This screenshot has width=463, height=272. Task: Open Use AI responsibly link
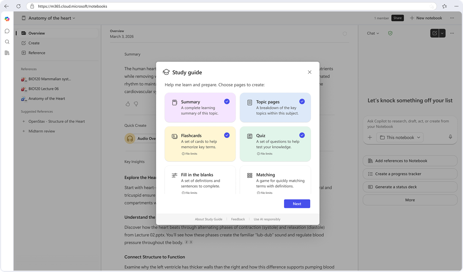pos(267,219)
